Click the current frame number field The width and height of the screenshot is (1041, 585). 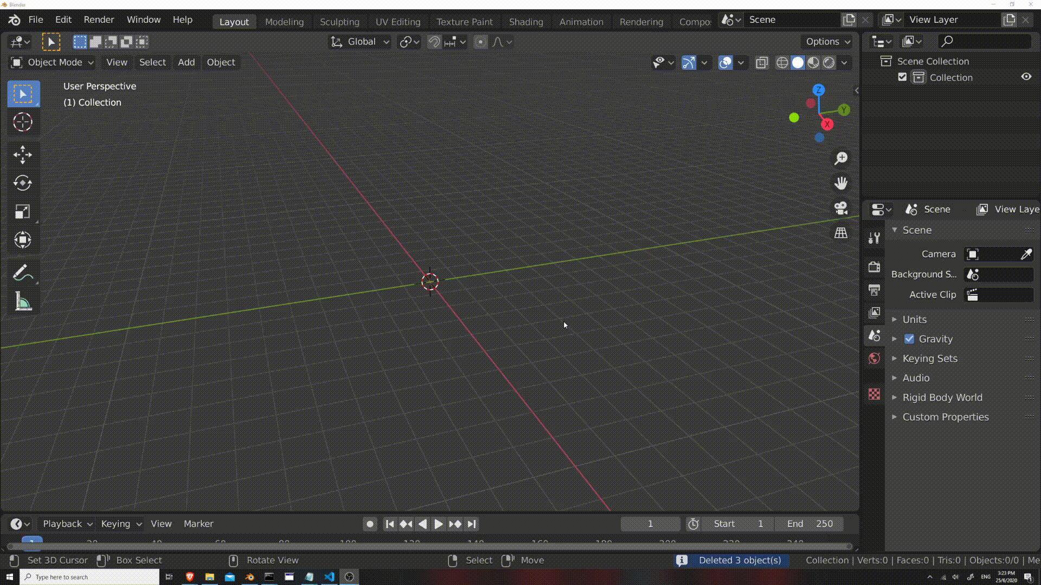[x=650, y=524]
